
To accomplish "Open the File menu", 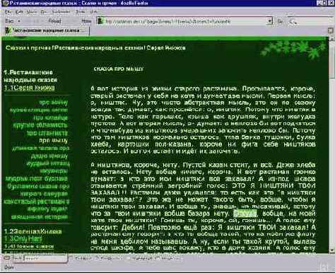I will tap(8, 11).
